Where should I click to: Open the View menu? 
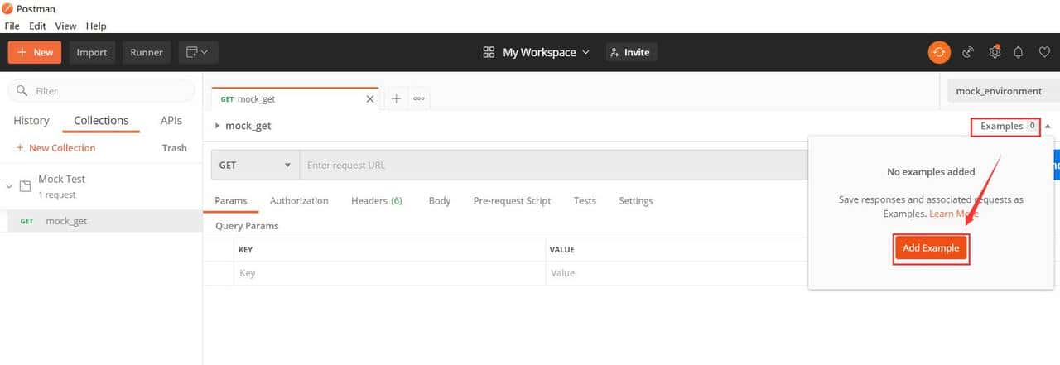(x=65, y=26)
